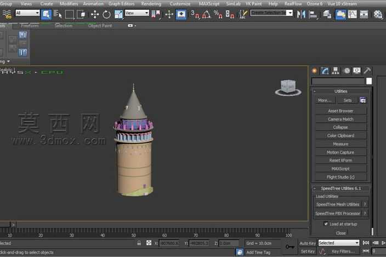Open the Create menu
Viewport: 386px width, 257px height.
point(46,4)
